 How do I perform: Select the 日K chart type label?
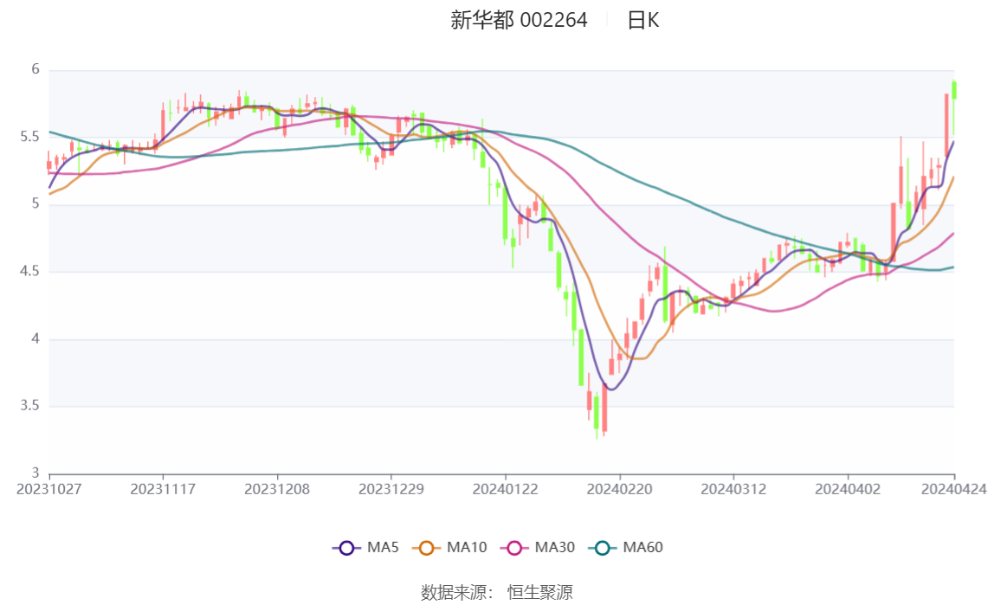[643, 20]
